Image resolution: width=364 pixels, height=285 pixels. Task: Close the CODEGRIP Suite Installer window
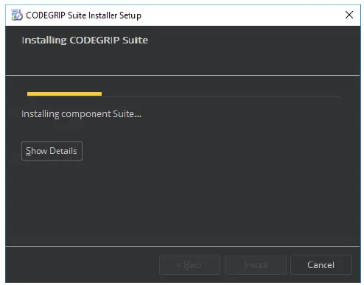tap(349, 15)
